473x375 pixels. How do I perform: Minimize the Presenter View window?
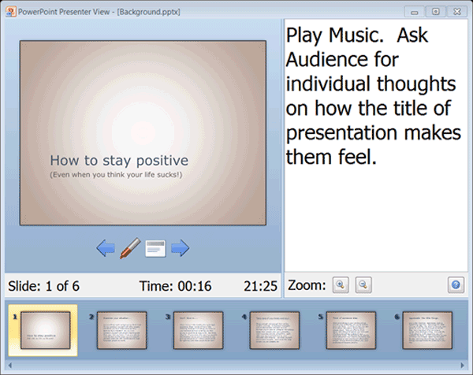(415, 12)
